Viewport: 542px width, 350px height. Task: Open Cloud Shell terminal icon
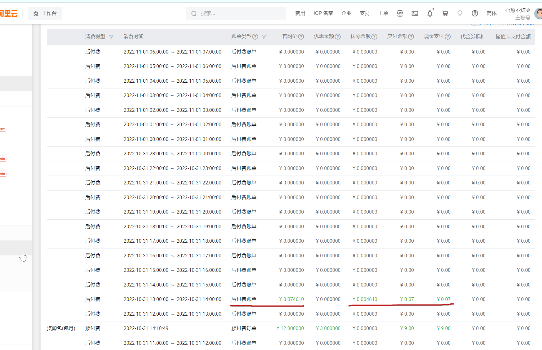(415, 13)
